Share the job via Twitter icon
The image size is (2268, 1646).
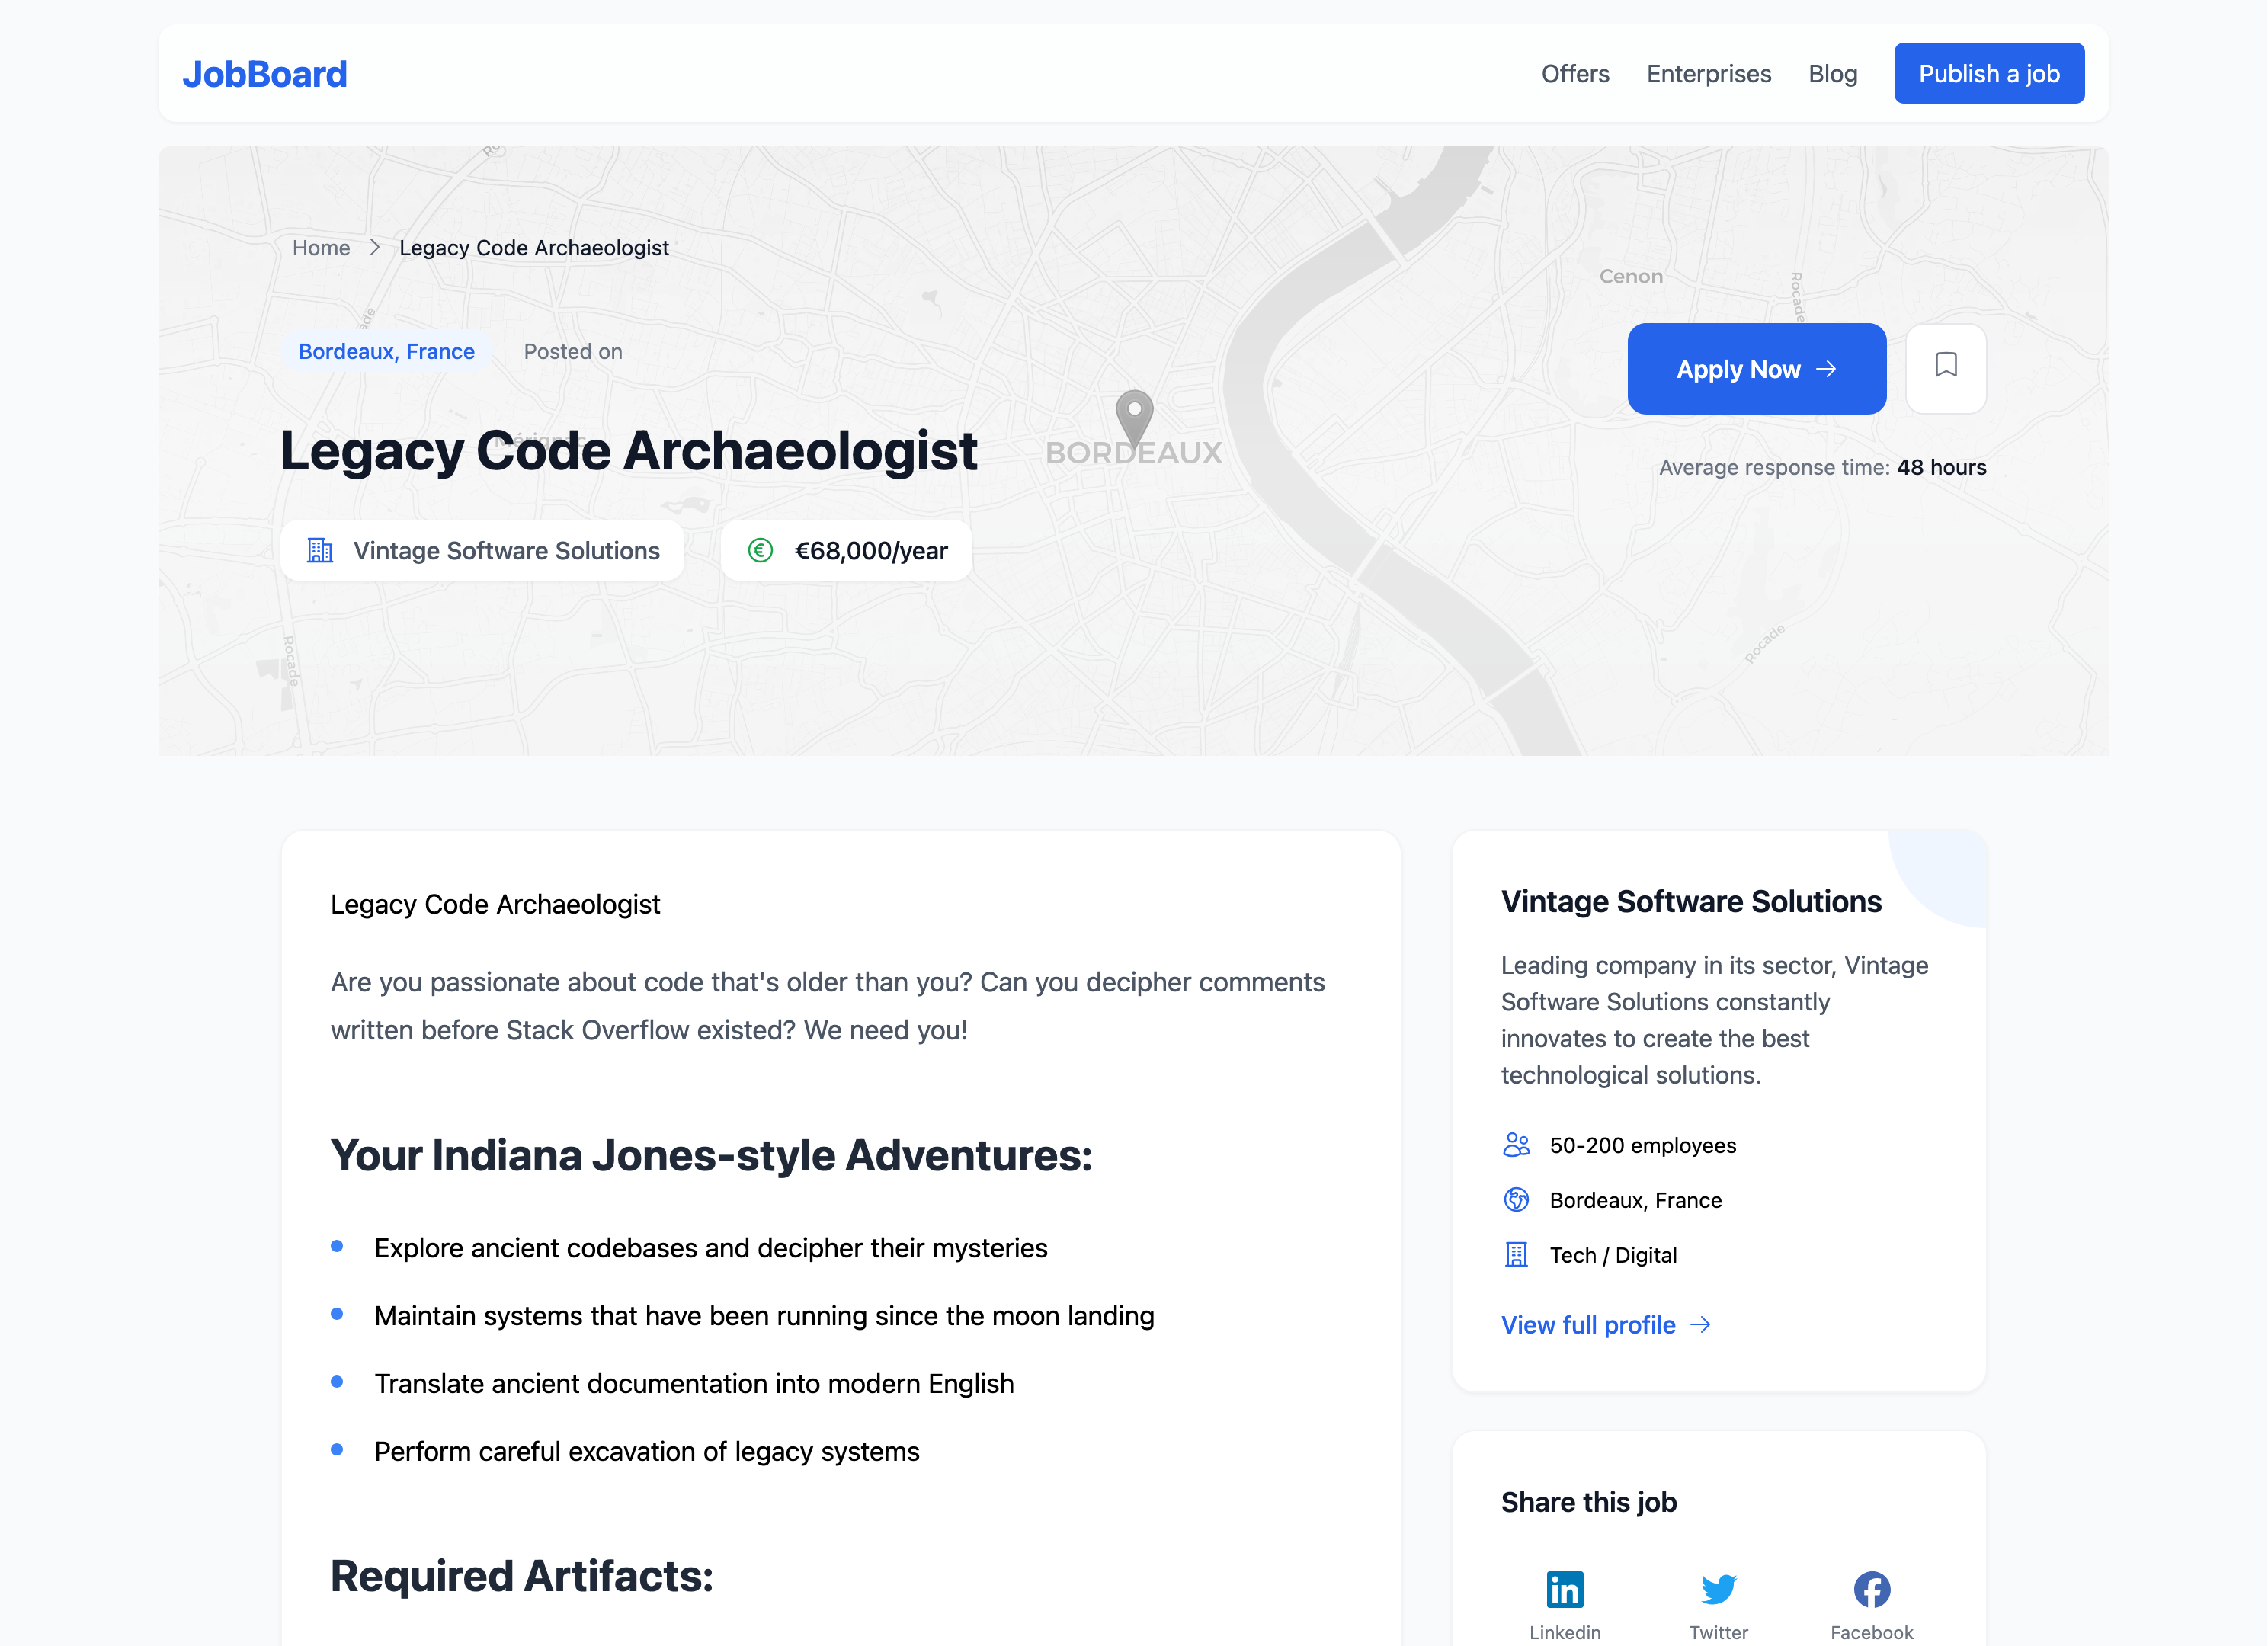[1718, 1588]
